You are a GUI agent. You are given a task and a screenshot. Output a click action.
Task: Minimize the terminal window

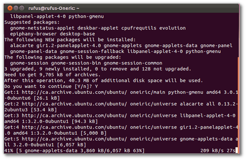pyautogui.click(x=16, y=8)
